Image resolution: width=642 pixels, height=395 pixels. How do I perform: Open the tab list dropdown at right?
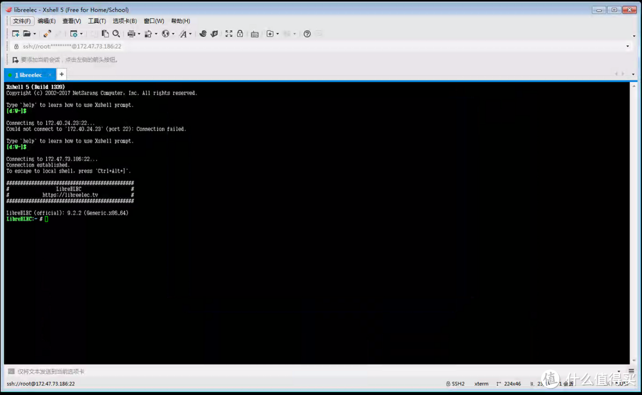click(x=634, y=74)
